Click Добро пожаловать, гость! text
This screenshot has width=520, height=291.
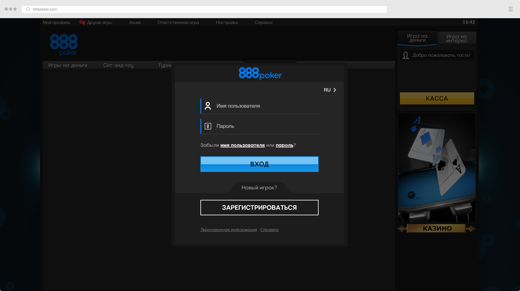pos(441,56)
